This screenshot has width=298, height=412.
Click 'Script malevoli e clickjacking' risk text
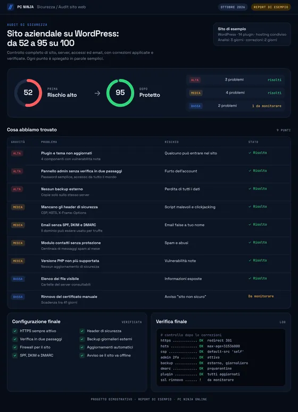(190, 207)
